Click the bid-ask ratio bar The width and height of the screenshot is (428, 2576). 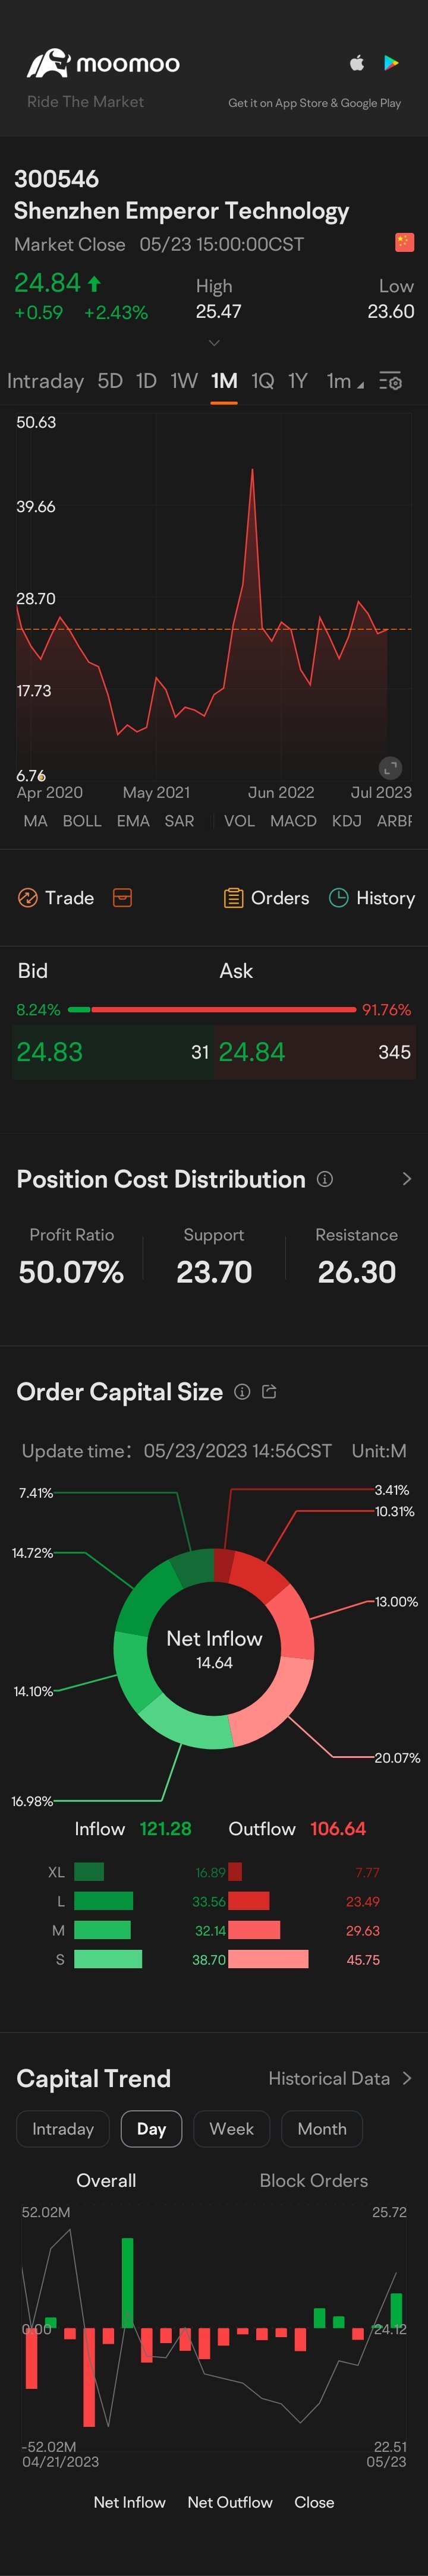213,1010
